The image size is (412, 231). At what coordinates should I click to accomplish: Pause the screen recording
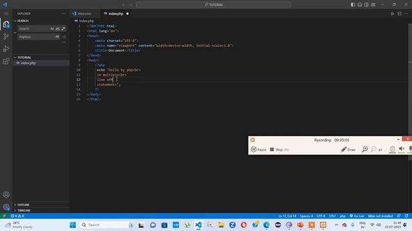(x=259, y=150)
